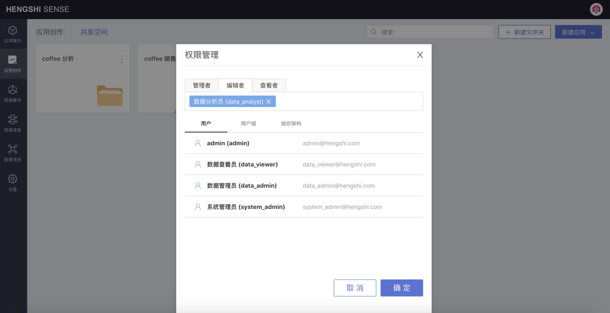Open 数据连接 in the sidebar
This screenshot has height=313, width=610.
pyautogui.click(x=13, y=152)
